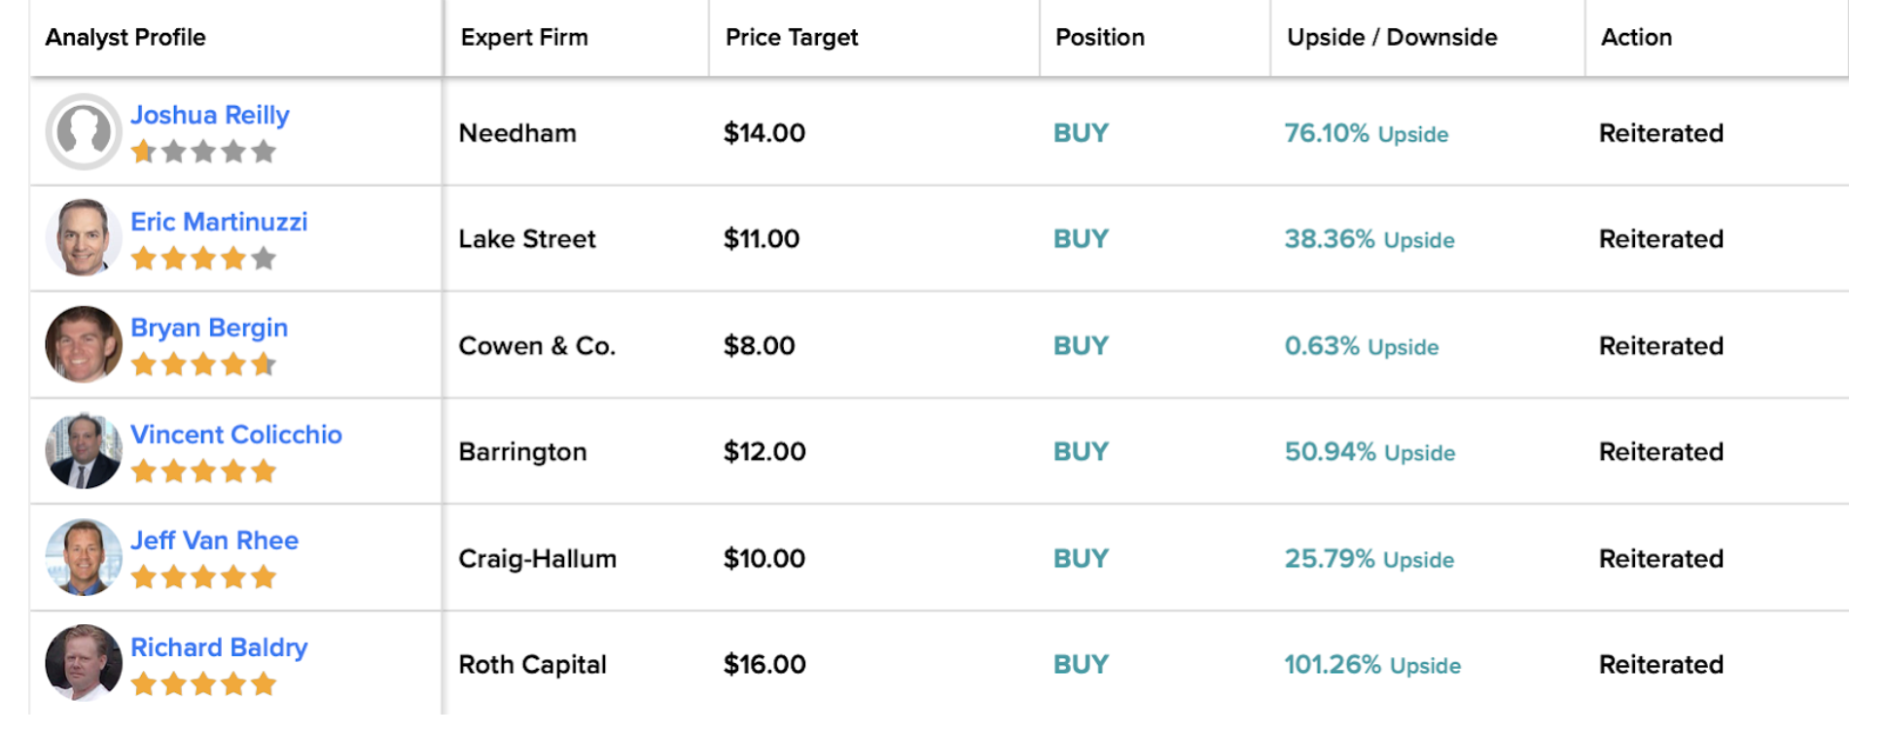Open Richard Baldry analyst link

[x=219, y=647]
